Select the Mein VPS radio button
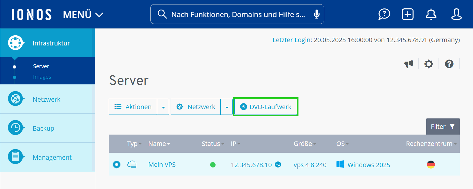This screenshot has width=473, height=189. (116, 164)
